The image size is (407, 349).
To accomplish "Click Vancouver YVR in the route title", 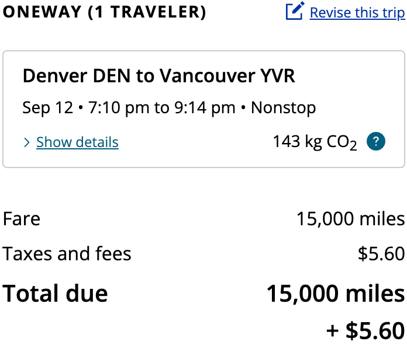I will (x=227, y=76).
